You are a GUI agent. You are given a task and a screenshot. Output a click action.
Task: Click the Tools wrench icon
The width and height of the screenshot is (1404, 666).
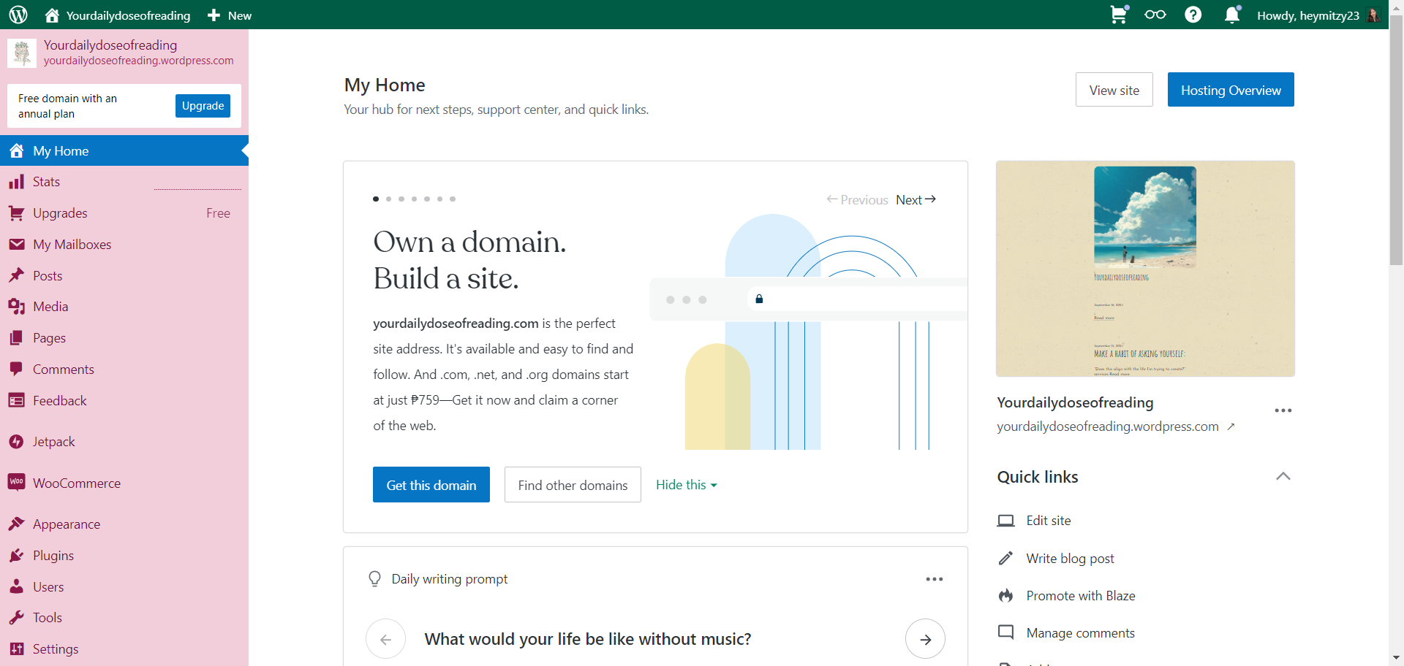(17, 618)
